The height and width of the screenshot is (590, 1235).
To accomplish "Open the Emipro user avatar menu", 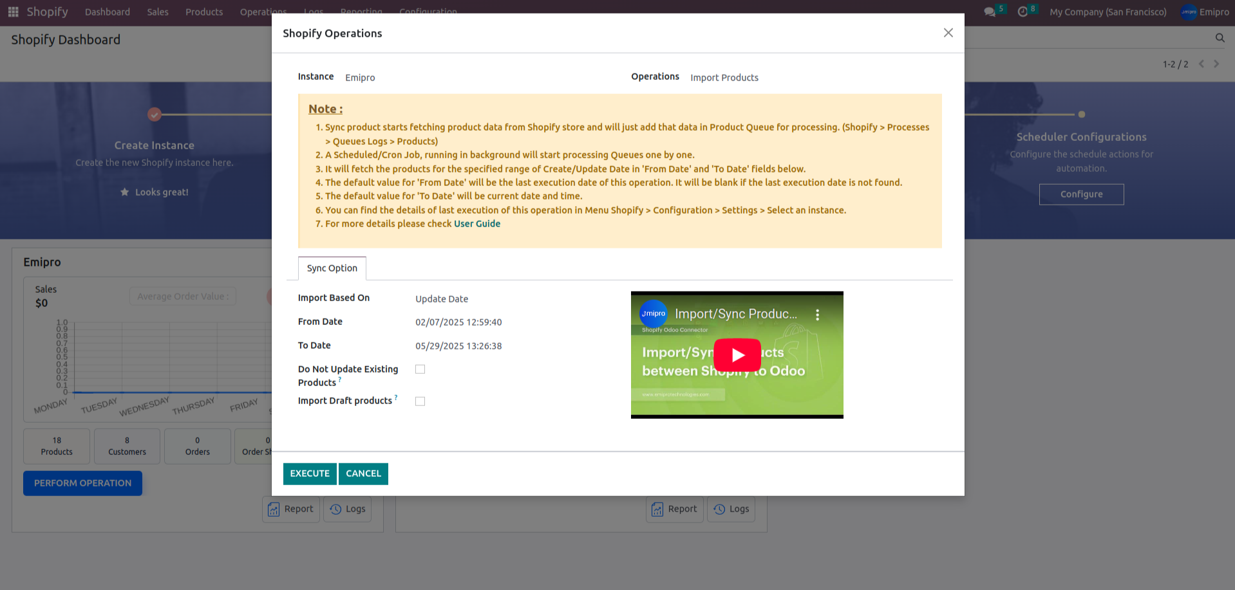I will [1205, 12].
